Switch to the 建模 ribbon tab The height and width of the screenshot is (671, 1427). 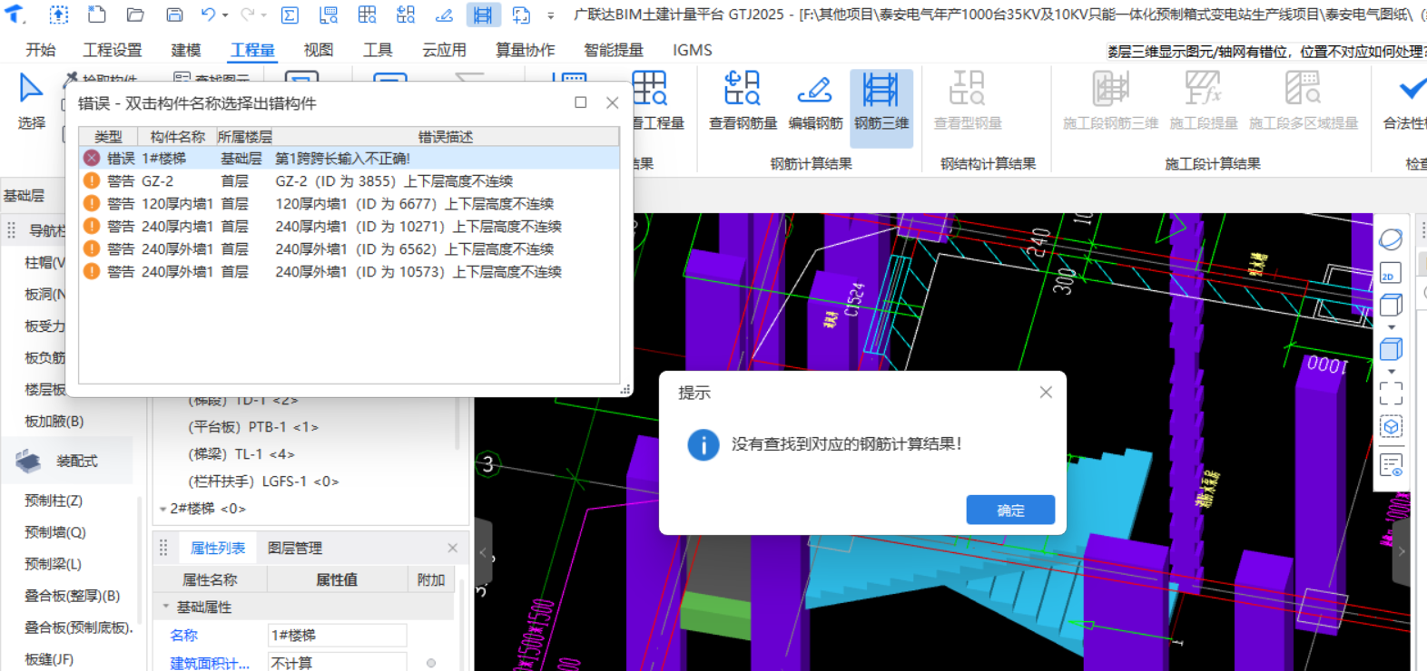coord(186,50)
